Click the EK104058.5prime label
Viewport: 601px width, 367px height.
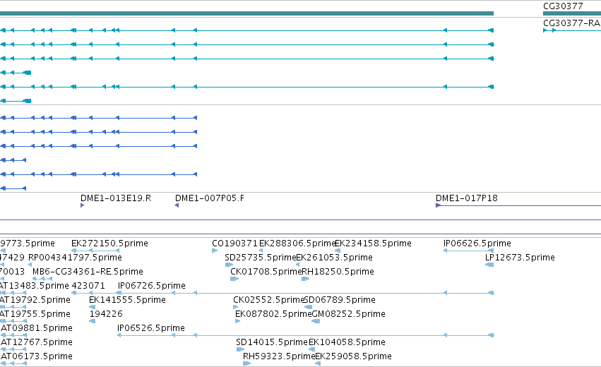[347, 342]
